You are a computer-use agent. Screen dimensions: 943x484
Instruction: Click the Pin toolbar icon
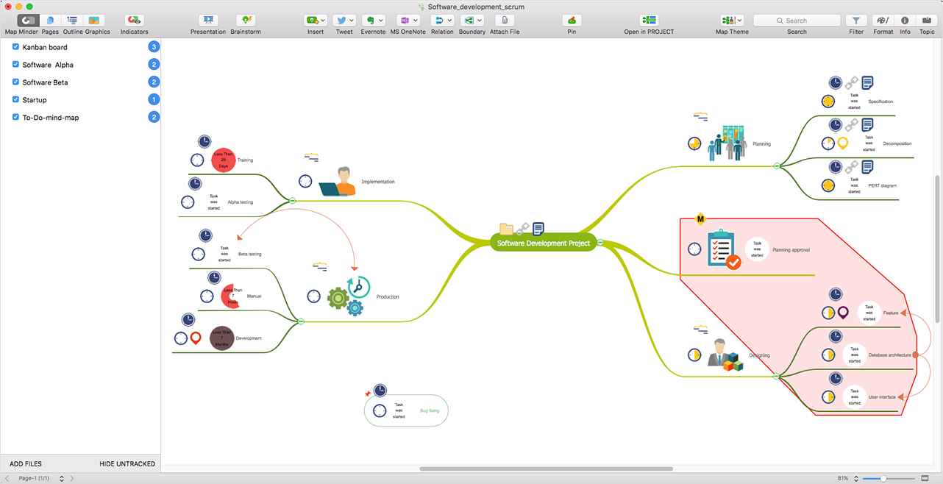[572, 21]
